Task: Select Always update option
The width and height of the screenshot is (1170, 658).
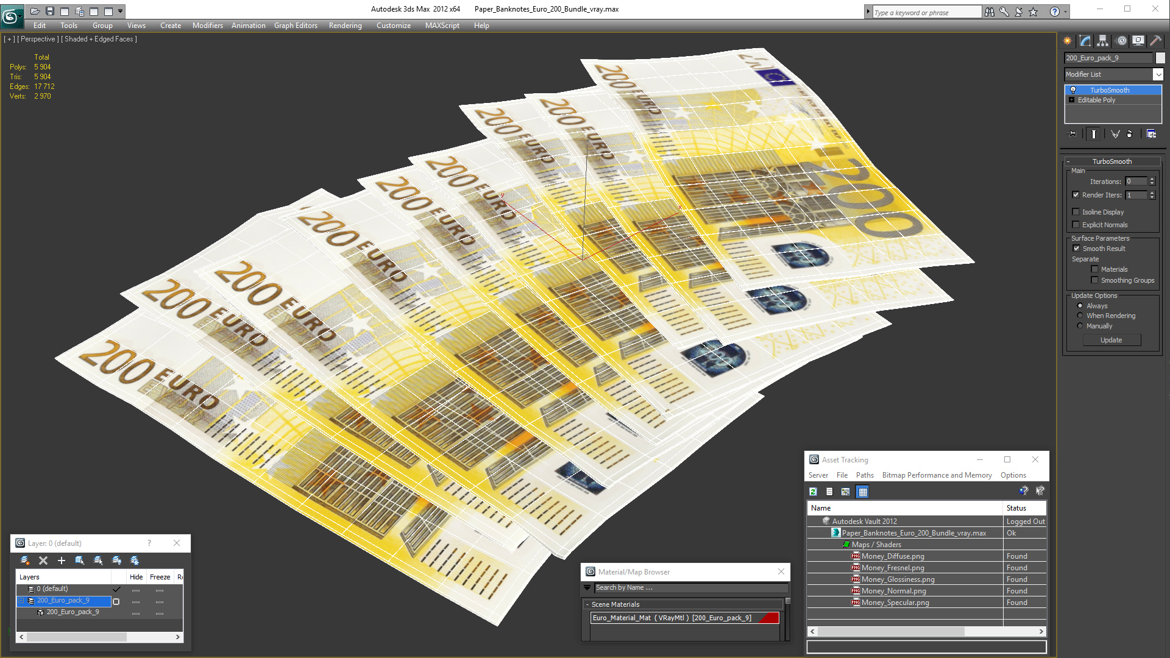Action: pos(1080,306)
